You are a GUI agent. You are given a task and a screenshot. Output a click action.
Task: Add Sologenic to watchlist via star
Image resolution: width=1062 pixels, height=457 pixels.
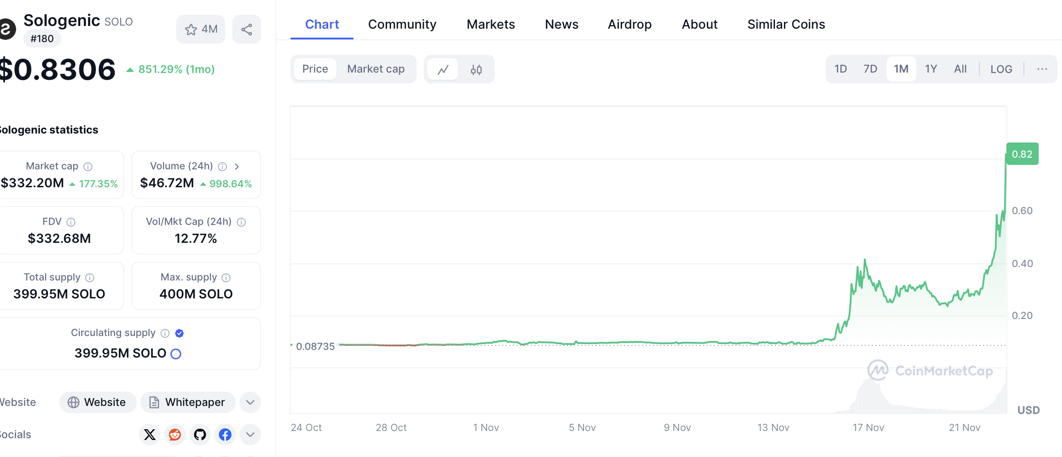click(x=200, y=30)
